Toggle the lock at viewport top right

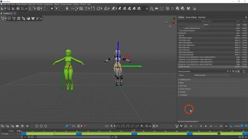pos(174,18)
